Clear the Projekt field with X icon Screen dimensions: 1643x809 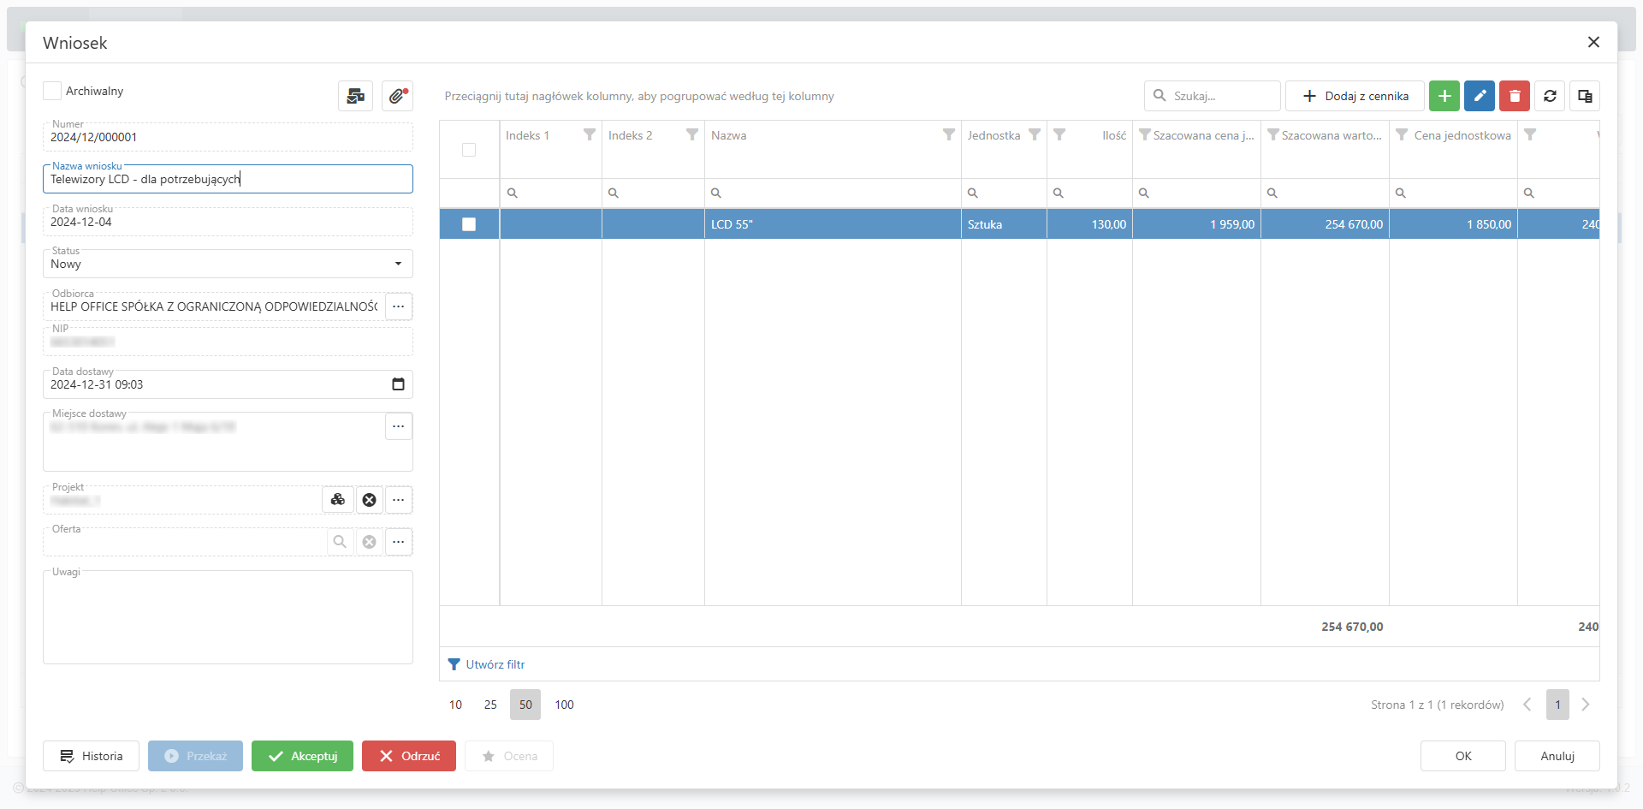(x=369, y=500)
